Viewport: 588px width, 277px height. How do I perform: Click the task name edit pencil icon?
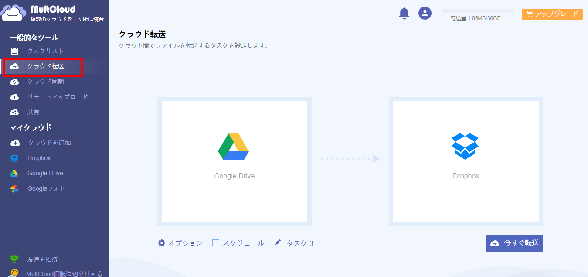click(277, 243)
